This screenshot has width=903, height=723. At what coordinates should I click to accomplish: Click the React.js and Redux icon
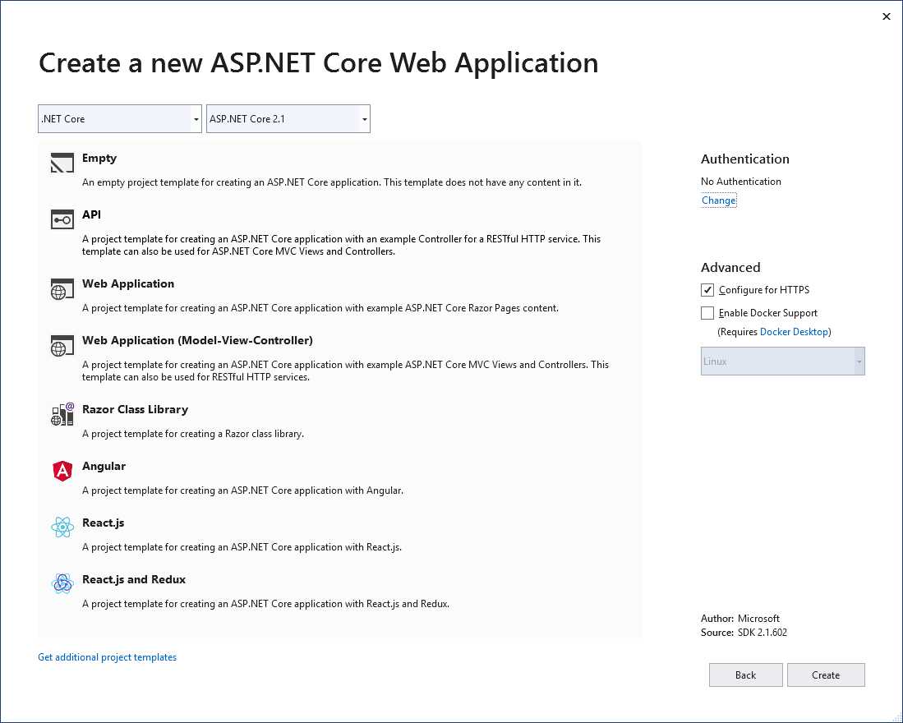coord(62,584)
